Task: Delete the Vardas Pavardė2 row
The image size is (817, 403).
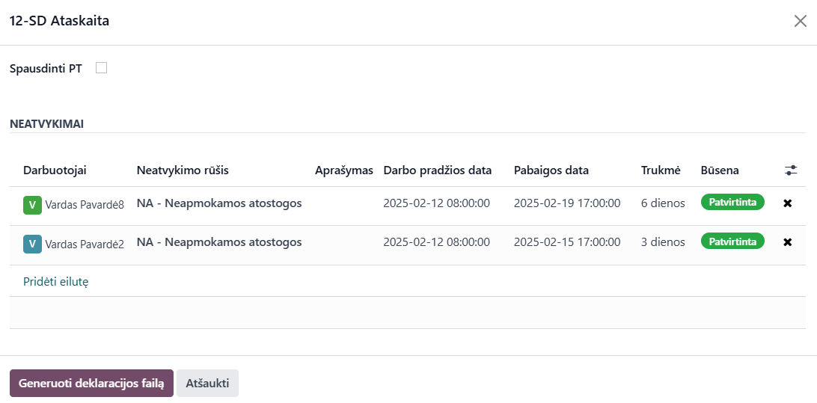Action: [787, 242]
